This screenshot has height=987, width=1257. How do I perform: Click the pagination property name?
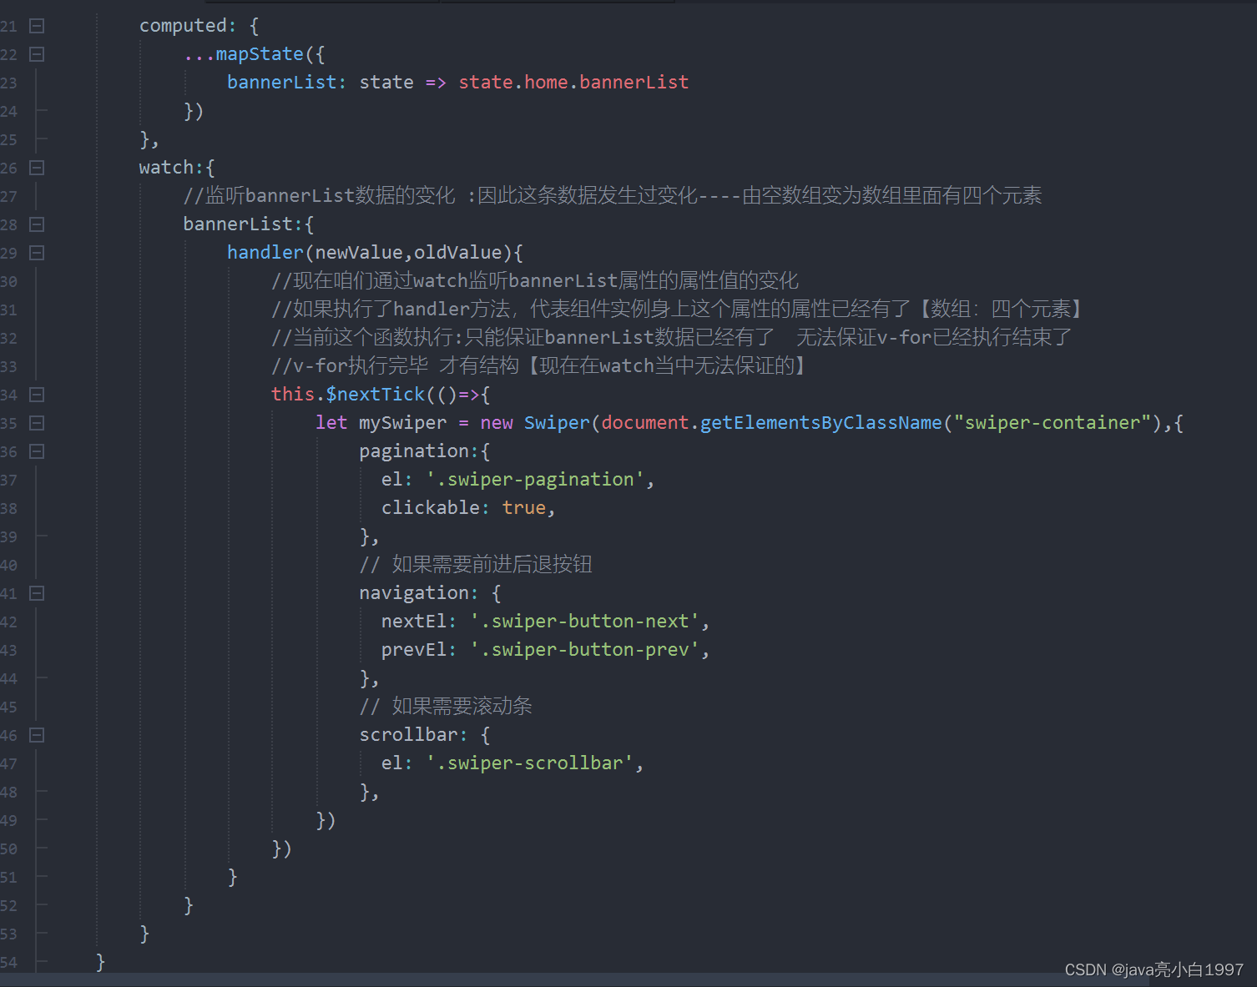coord(414,451)
